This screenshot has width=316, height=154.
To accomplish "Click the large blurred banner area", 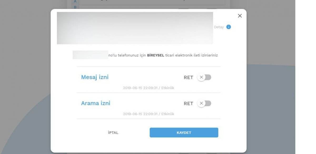I will [135, 28].
